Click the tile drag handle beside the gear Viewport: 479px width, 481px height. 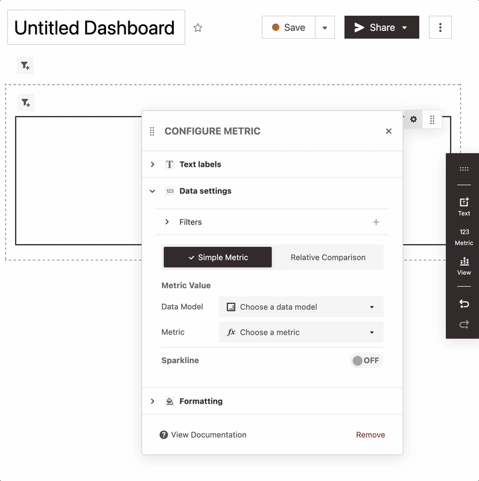pos(432,119)
